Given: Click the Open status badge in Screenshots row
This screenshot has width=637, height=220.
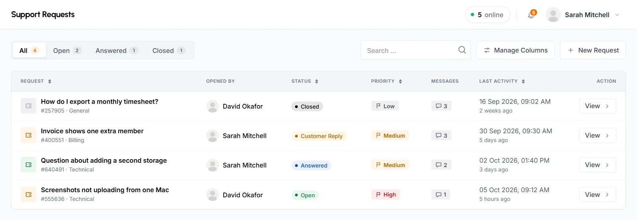Looking at the screenshot, I should (305, 195).
